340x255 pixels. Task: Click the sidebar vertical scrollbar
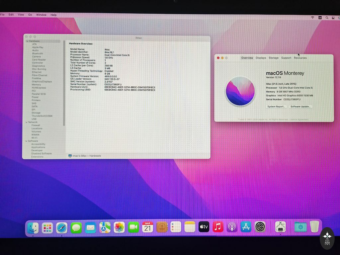click(x=64, y=83)
